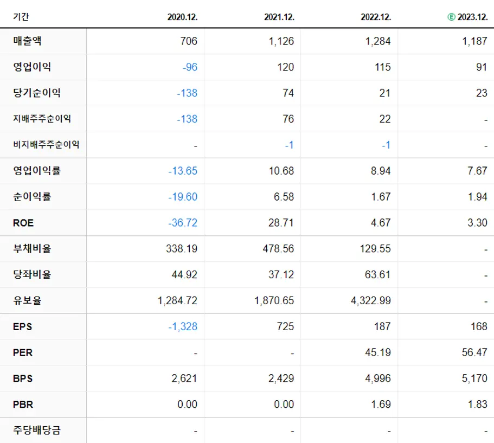The height and width of the screenshot is (443, 494).
Task: Click the 8.94 operating margin value
Action: 381,171
